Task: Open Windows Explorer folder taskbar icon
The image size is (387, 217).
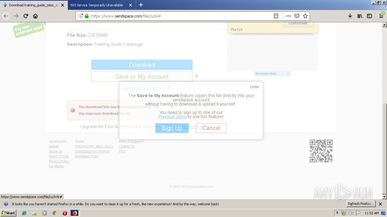Action: (x=34, y=213)
